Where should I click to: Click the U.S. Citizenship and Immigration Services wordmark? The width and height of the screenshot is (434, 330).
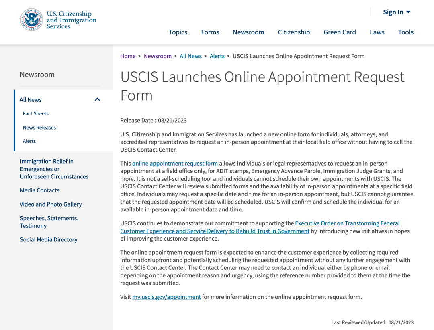72,20
